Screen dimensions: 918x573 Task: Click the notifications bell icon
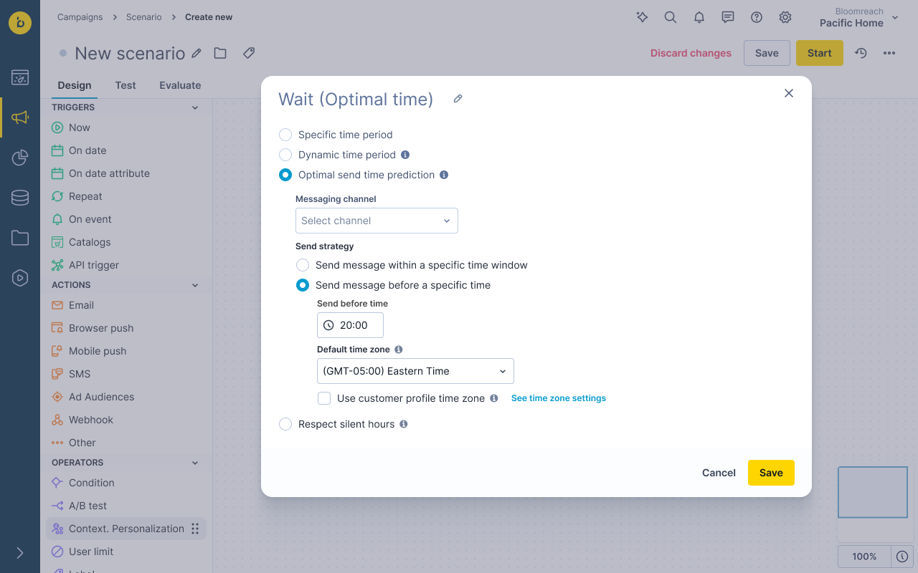(699, 16)
